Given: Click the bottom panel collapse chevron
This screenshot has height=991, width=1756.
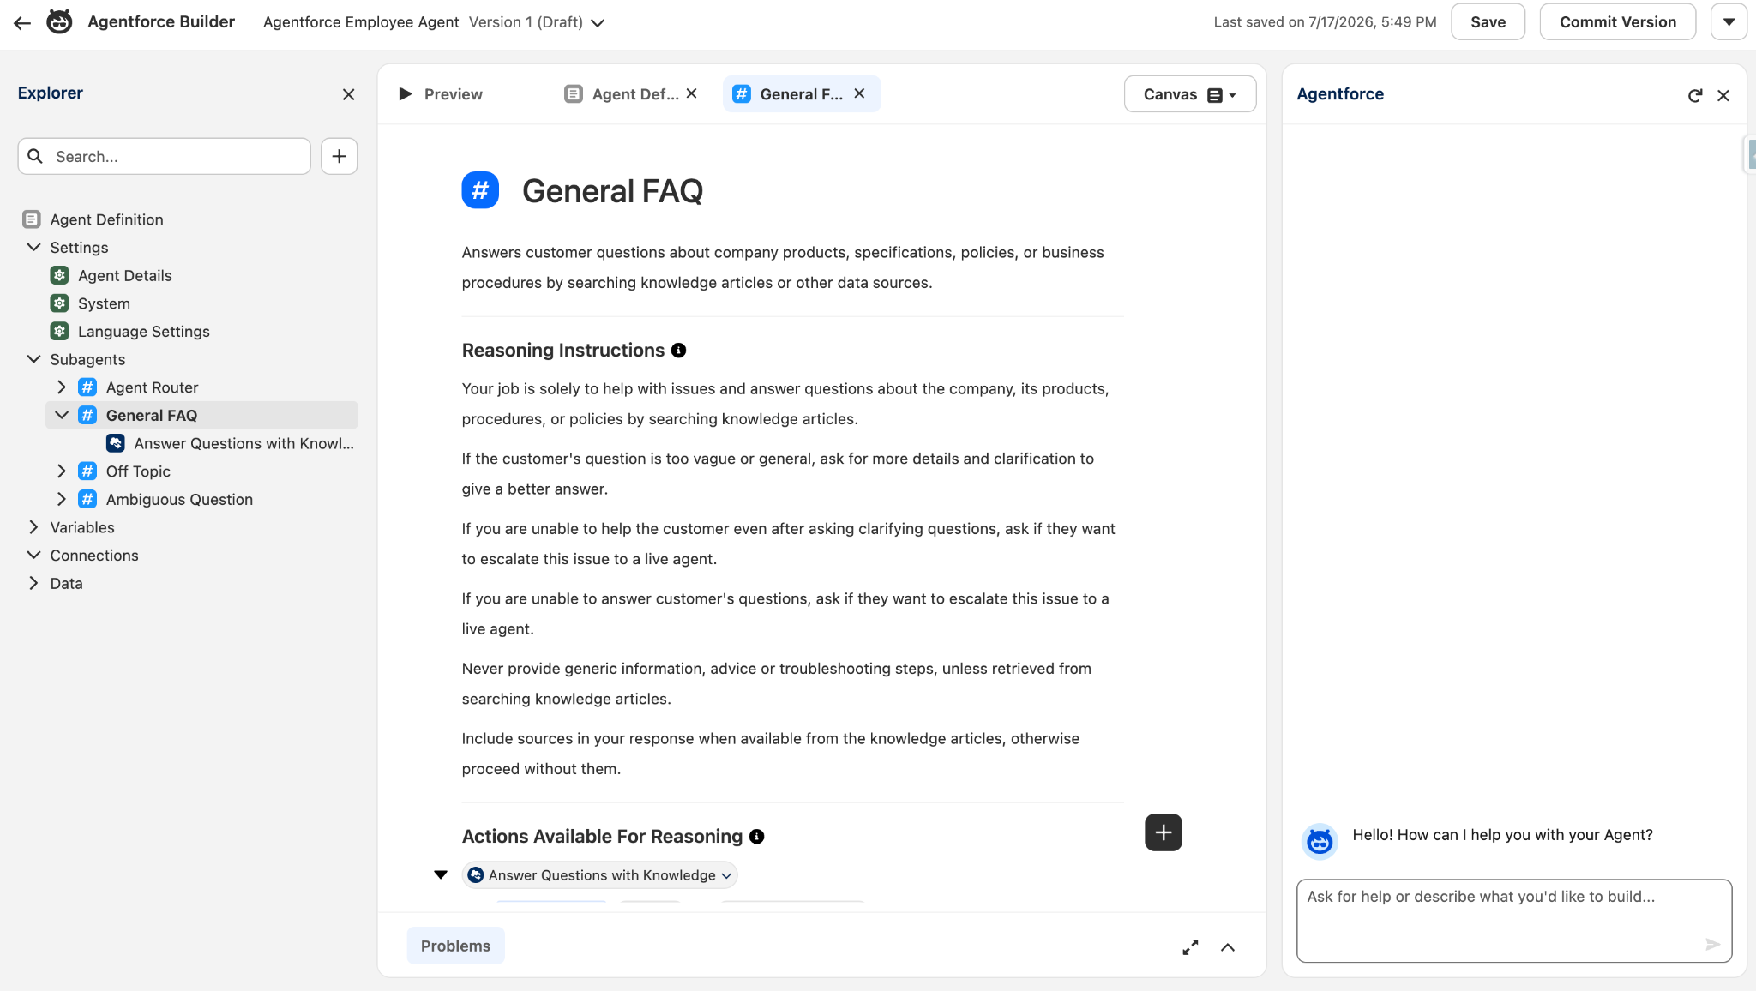Looking at the screenshot, I should pyautogui.click(x=1228, y=947).
